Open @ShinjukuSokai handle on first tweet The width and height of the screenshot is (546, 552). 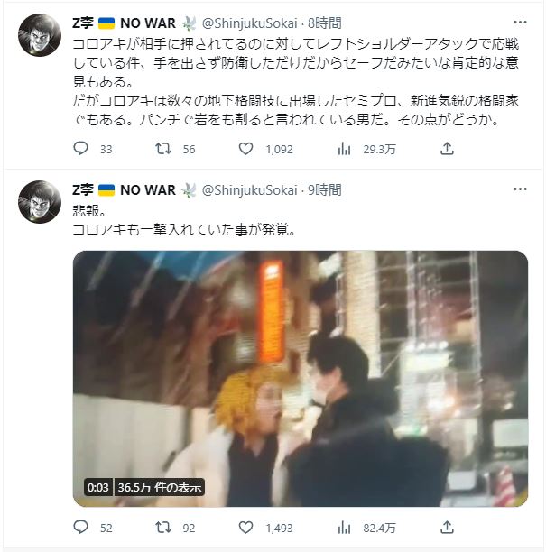(249, 23)
